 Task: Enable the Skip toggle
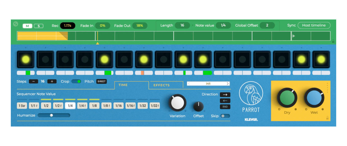coord(225,116)
